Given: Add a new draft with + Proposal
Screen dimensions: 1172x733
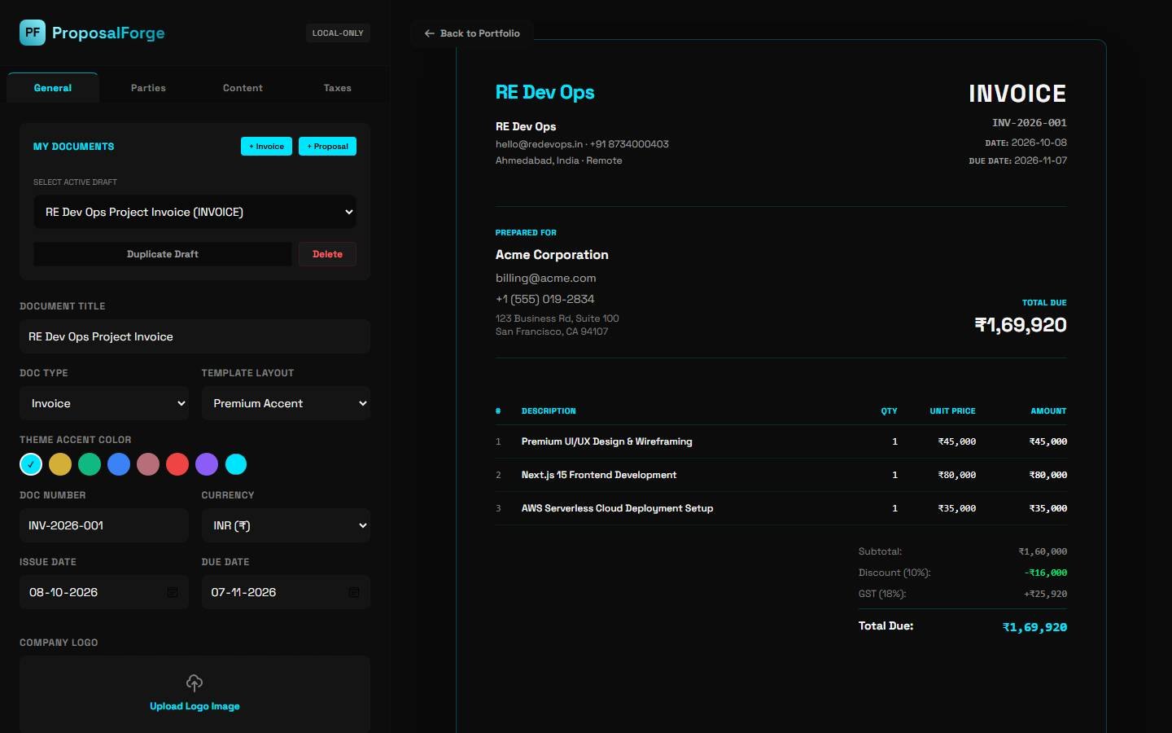Looking at the screenshot, I should (327, 146).
